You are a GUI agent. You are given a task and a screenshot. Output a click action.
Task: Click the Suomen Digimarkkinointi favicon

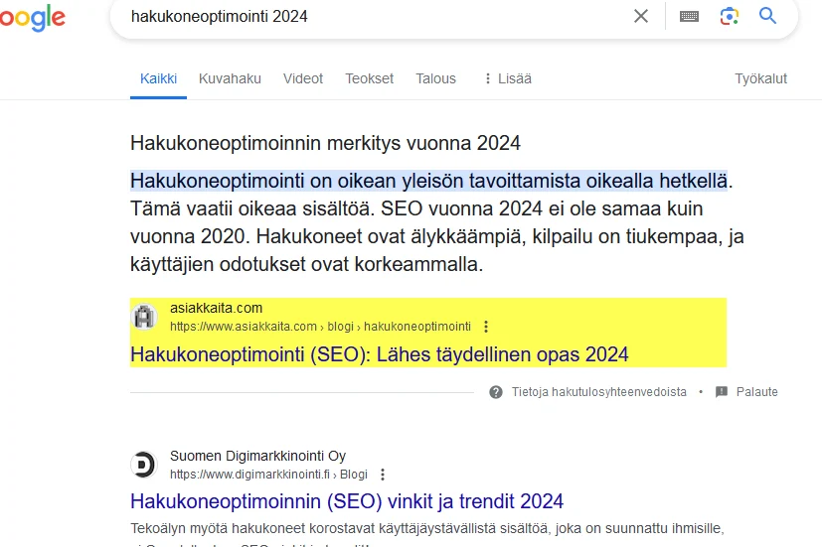click(144, 465)
